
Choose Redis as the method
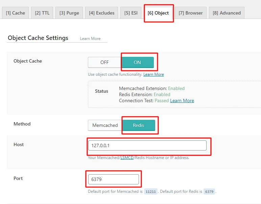pos(139,125)
